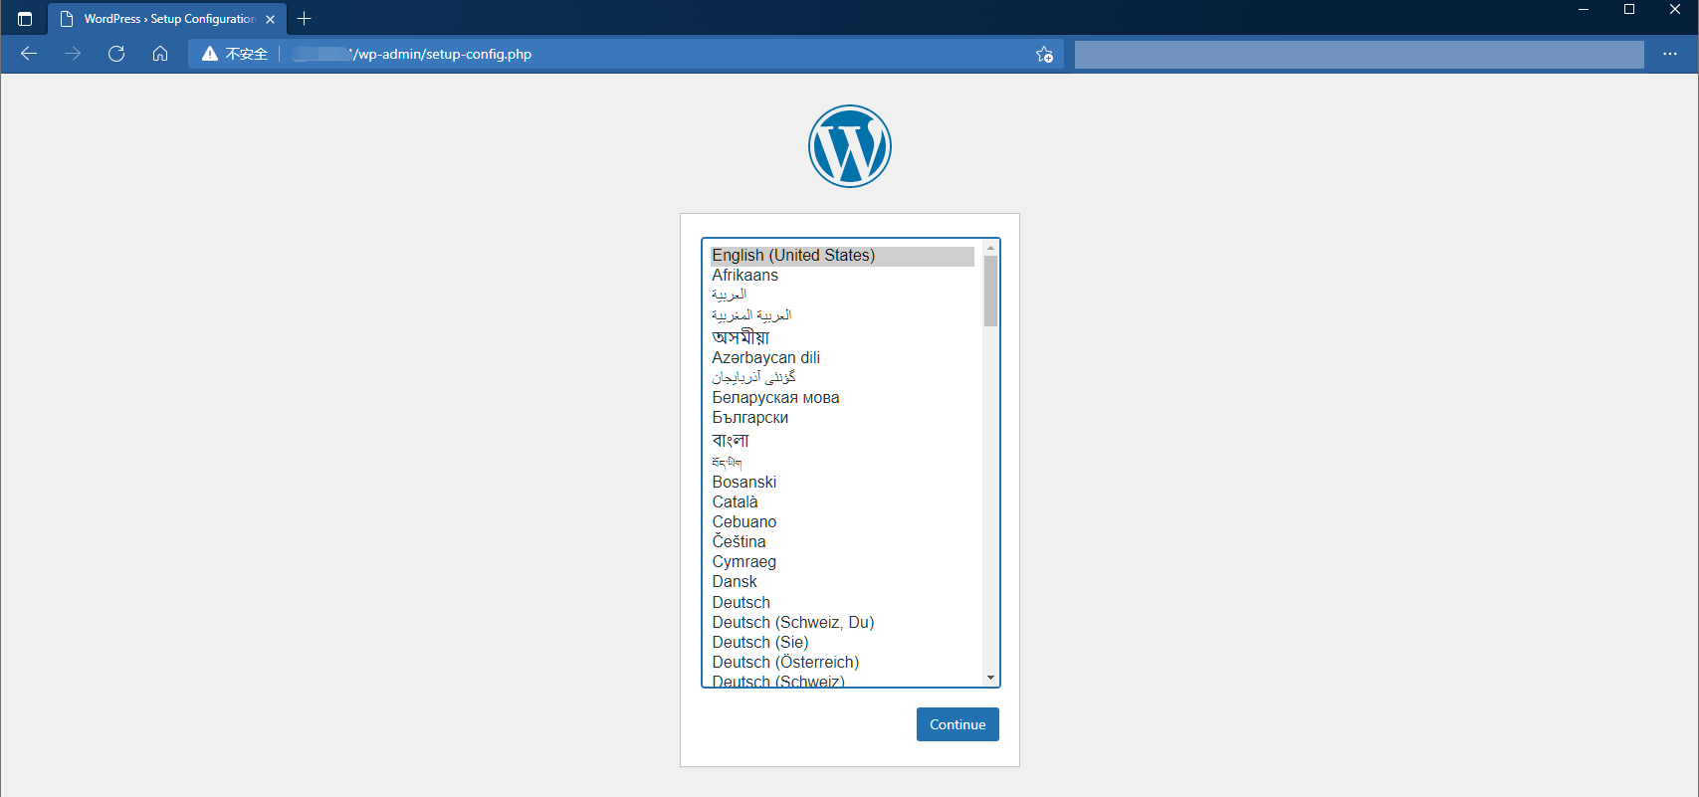The height and width of the screenshot is (797, 1699).
Task: Select Dansk language
Action: pos(842,581)
